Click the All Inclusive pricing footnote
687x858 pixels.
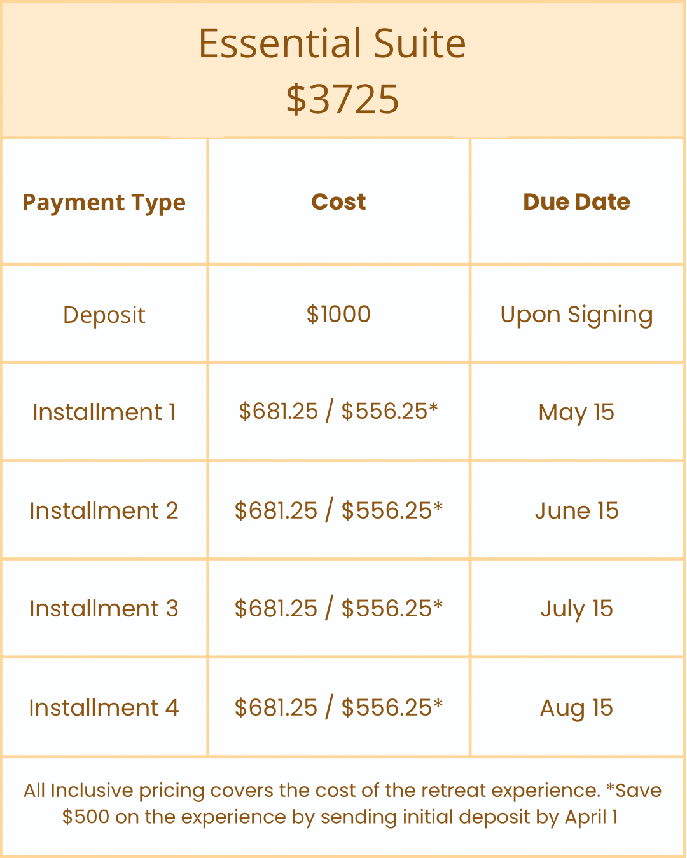click(342, 803)
